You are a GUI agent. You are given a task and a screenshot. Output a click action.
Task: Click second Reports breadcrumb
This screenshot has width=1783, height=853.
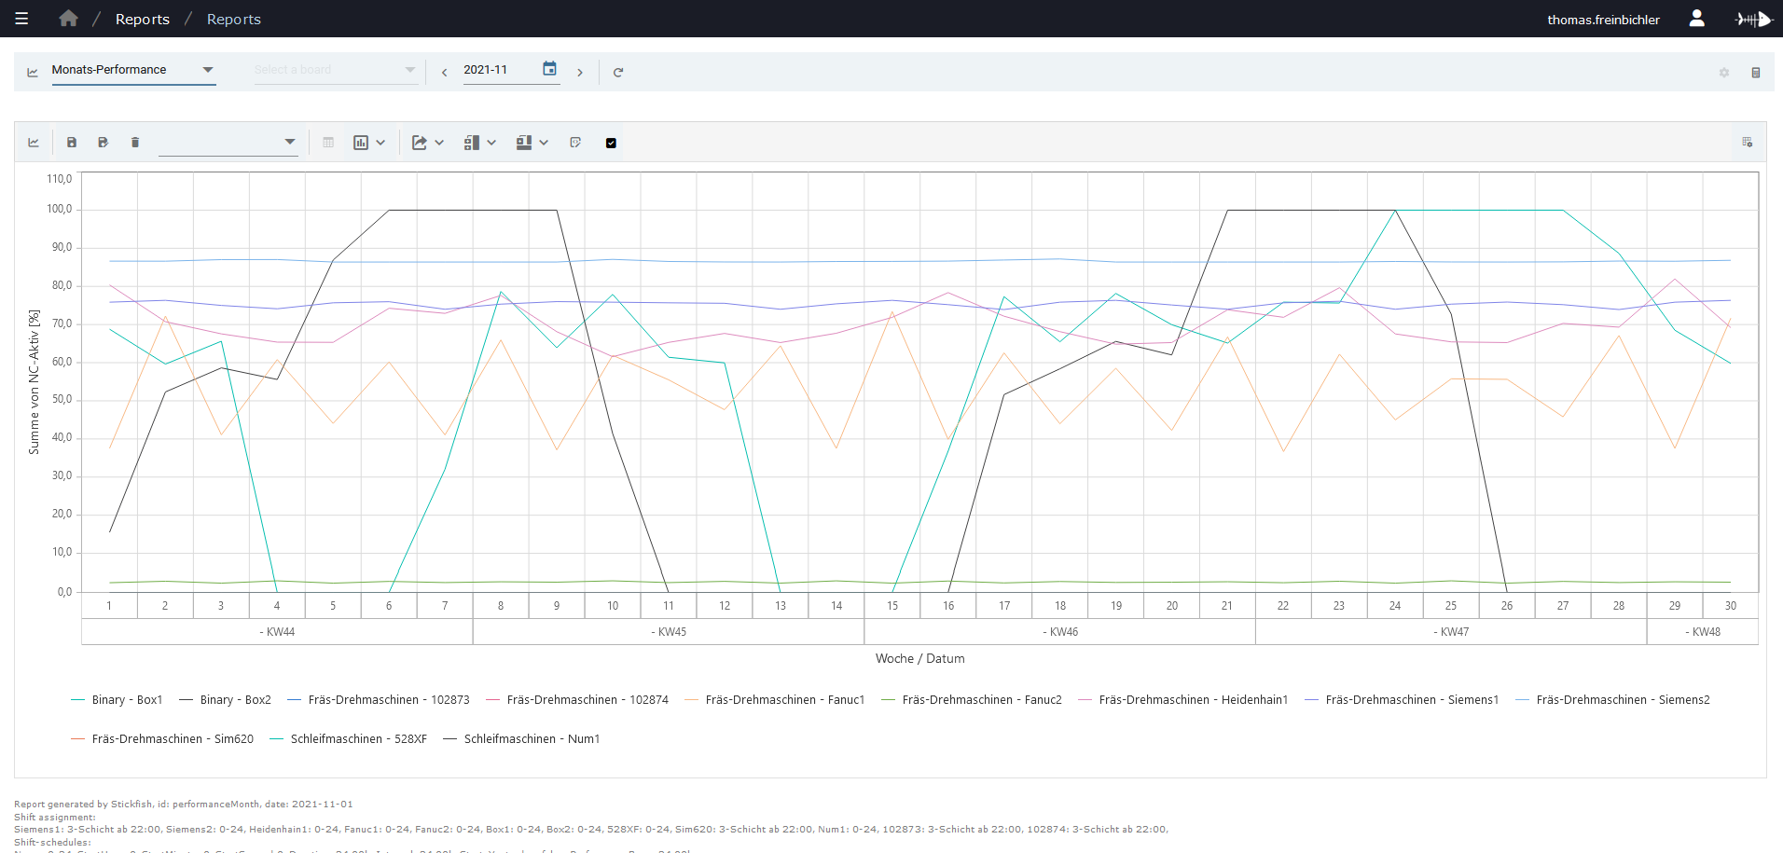234,19
